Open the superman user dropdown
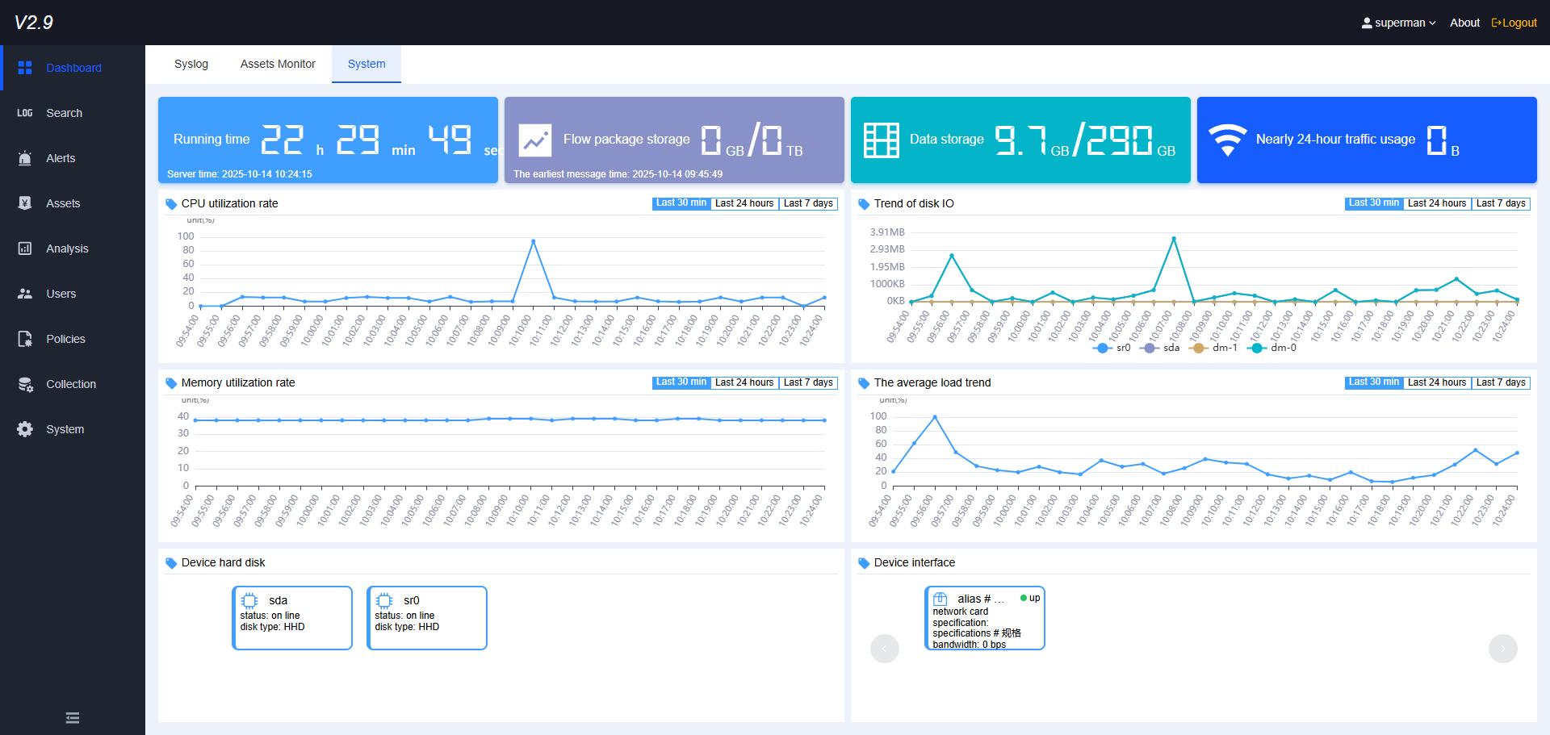The image size is (1550, 735). 1398,23
